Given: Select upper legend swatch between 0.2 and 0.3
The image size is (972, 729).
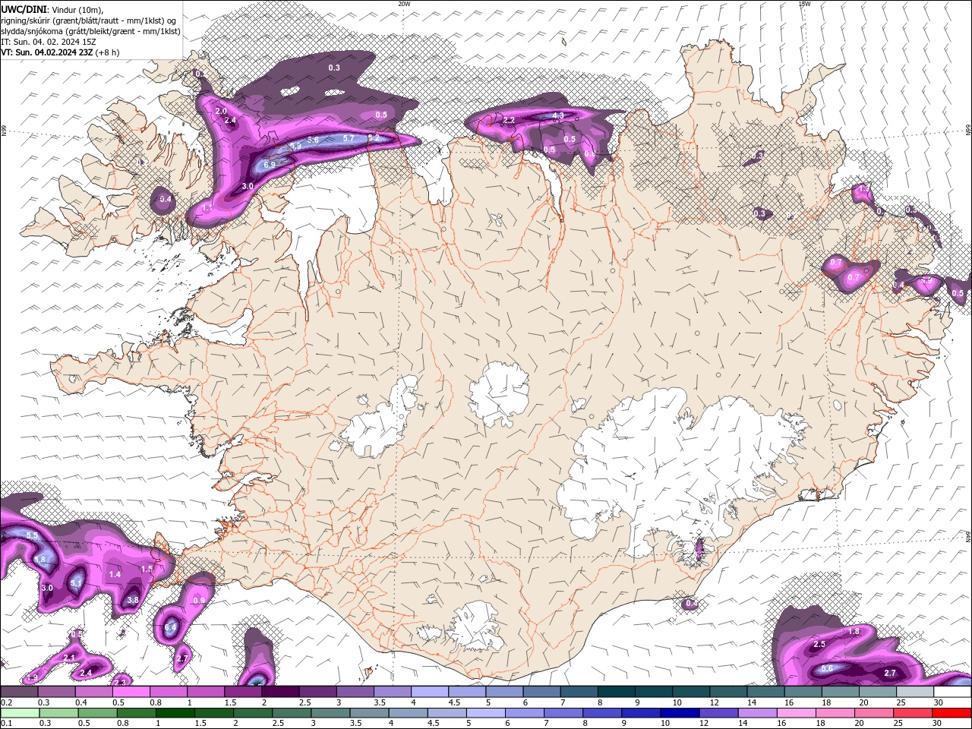Looking at the screenshot, I should coord(20,691).
